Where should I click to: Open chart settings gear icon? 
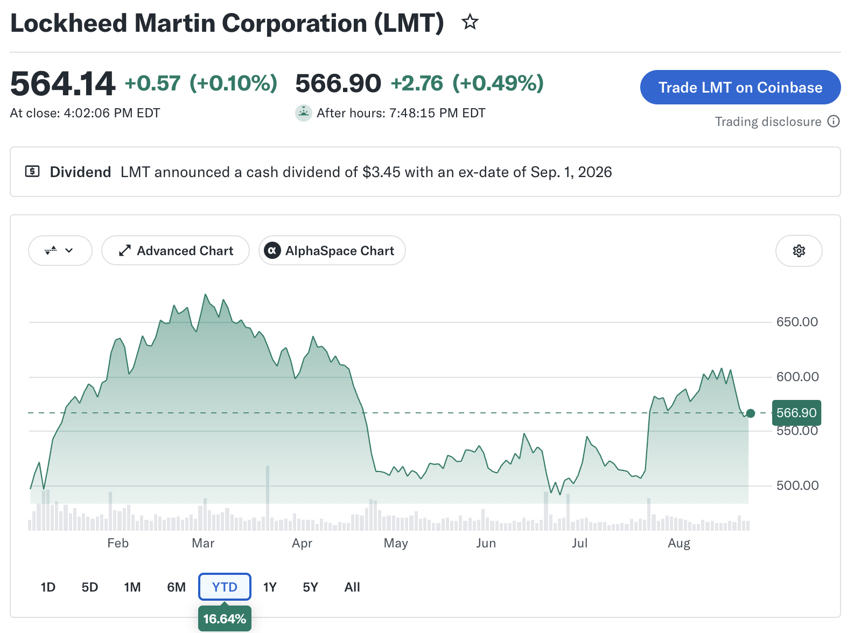tap(799, 251)
